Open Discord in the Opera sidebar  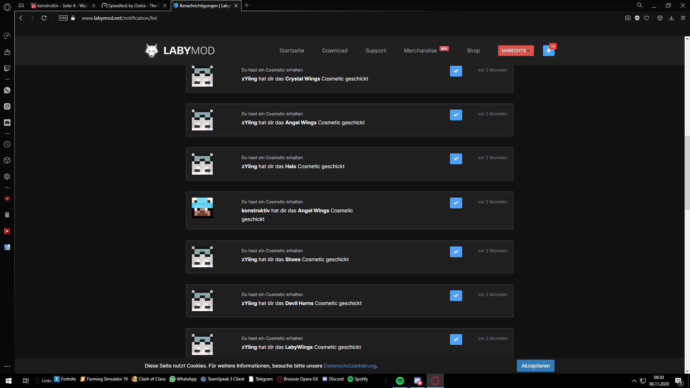coord(7,123)
